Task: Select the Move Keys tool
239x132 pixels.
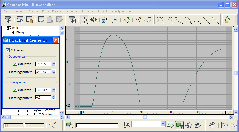Action: coord(84,20)
